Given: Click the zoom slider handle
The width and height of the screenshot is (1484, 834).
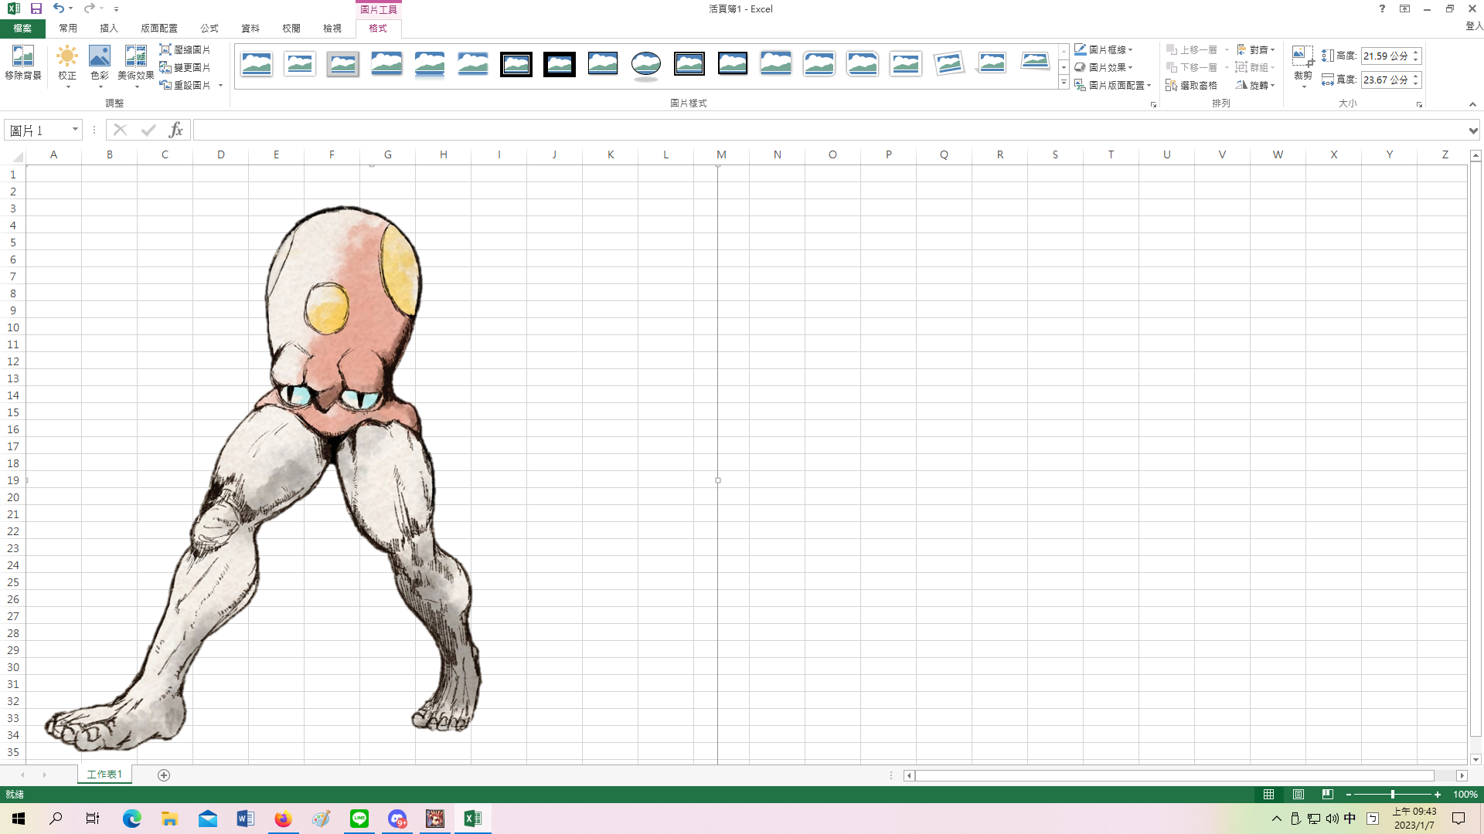Looking at the screenshot, I should pos(1393,795).
